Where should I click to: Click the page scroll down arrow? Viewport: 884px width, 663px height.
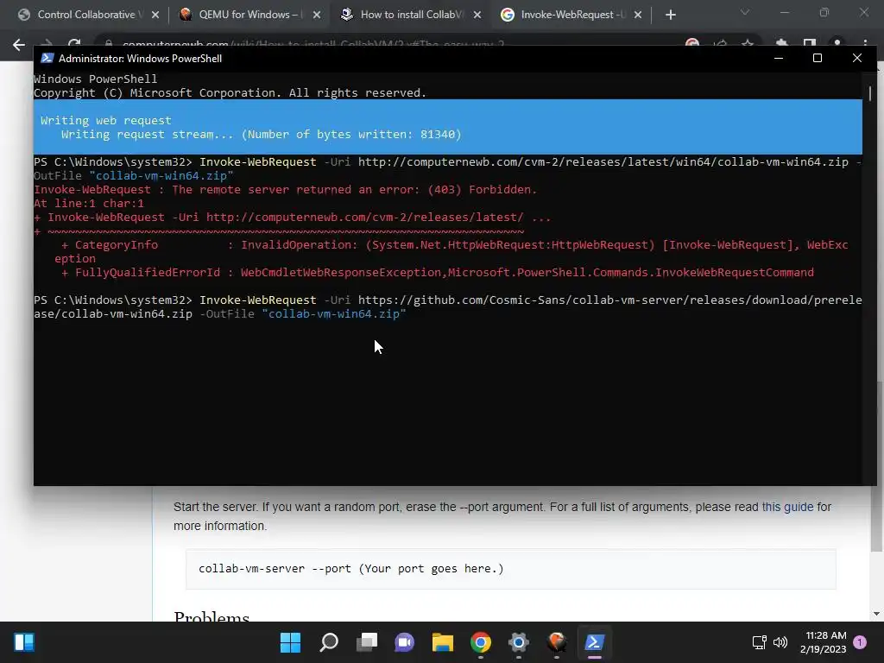876,614
